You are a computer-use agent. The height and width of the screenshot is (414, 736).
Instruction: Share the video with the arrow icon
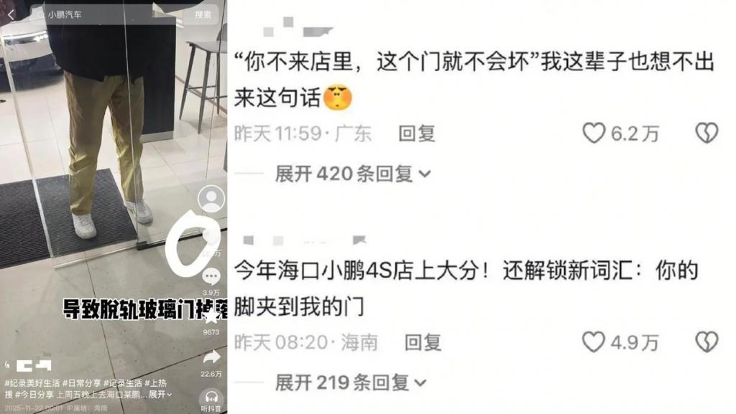tap(211, 358)
